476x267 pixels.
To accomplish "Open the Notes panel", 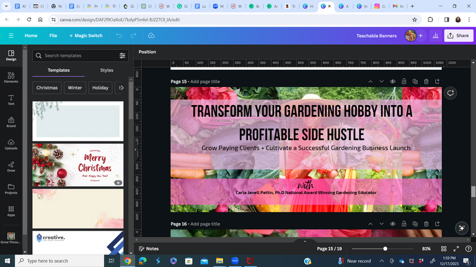I will [x=149, y=249].
